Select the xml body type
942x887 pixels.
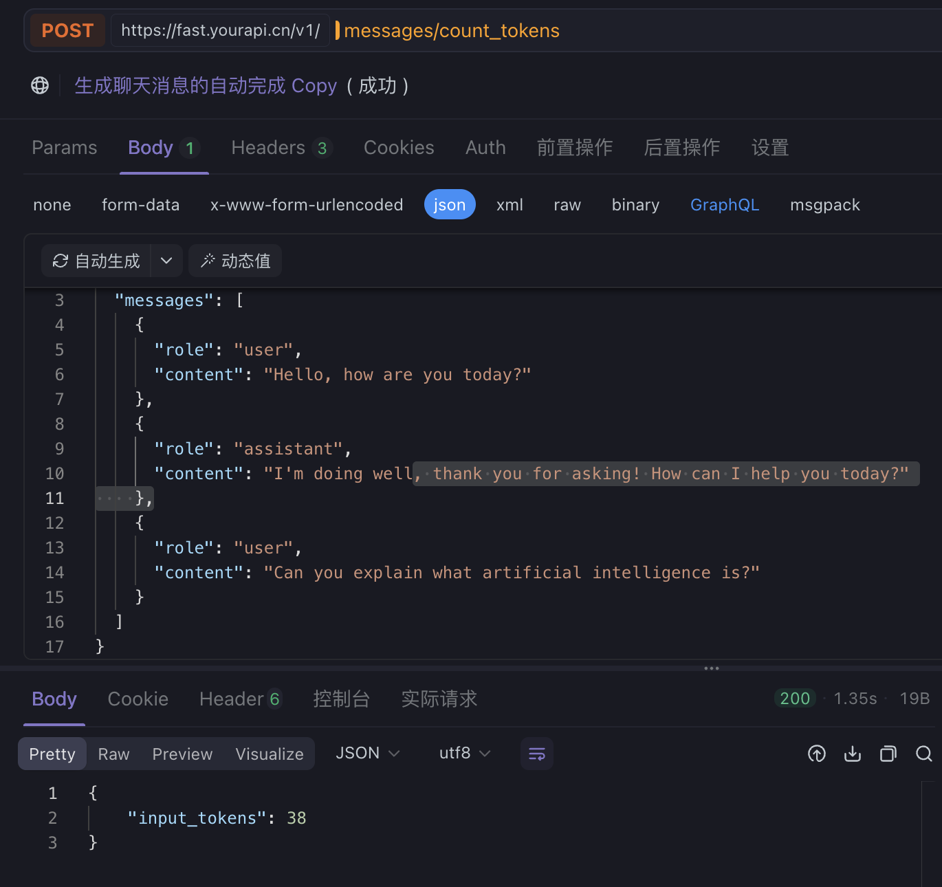(510, 205)
